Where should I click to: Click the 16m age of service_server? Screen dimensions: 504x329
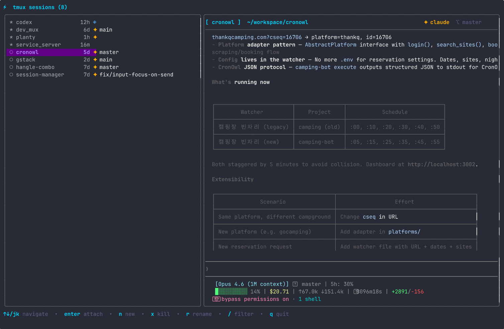85,45
